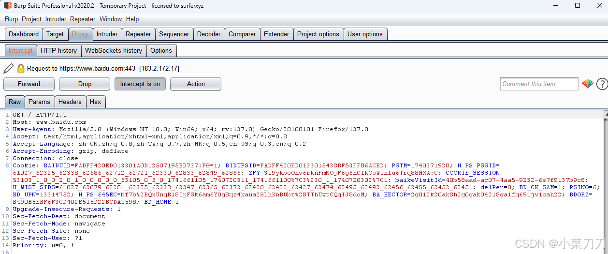Image resolution: width=608 pixels, height=254 pixels.
Task: Select the Intercept sub-tab
Action: pos(21,50)
